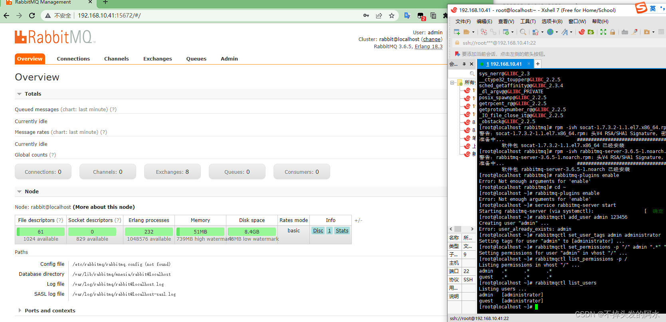Collapse the Totals section
666x322 pixels.
[x=19, y=94]
